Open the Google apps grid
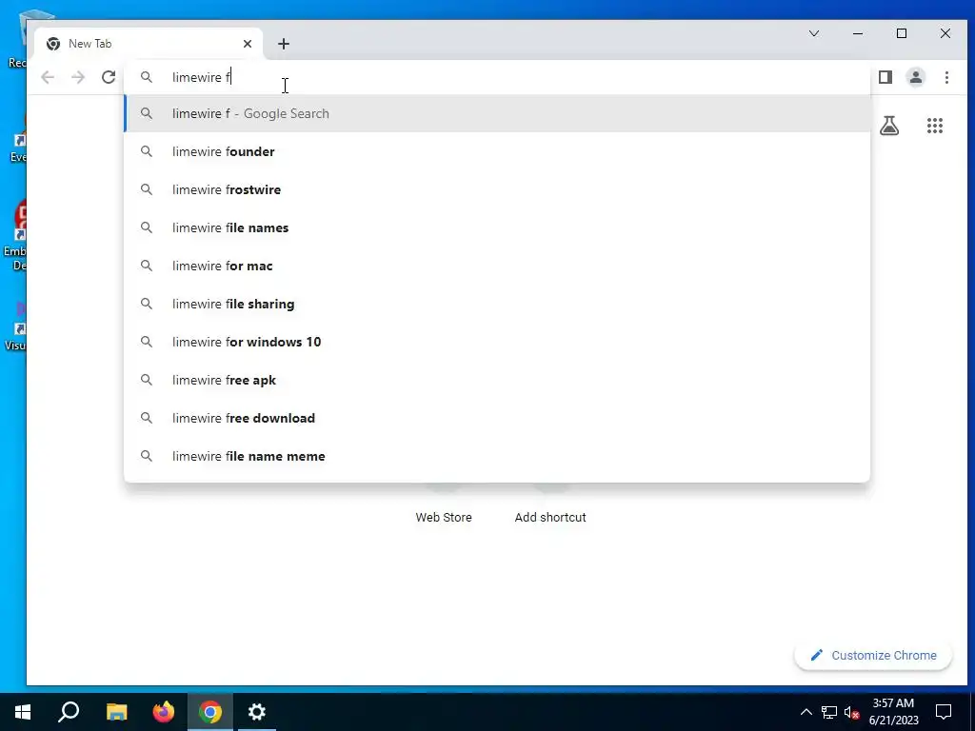 tap(935, 127)
